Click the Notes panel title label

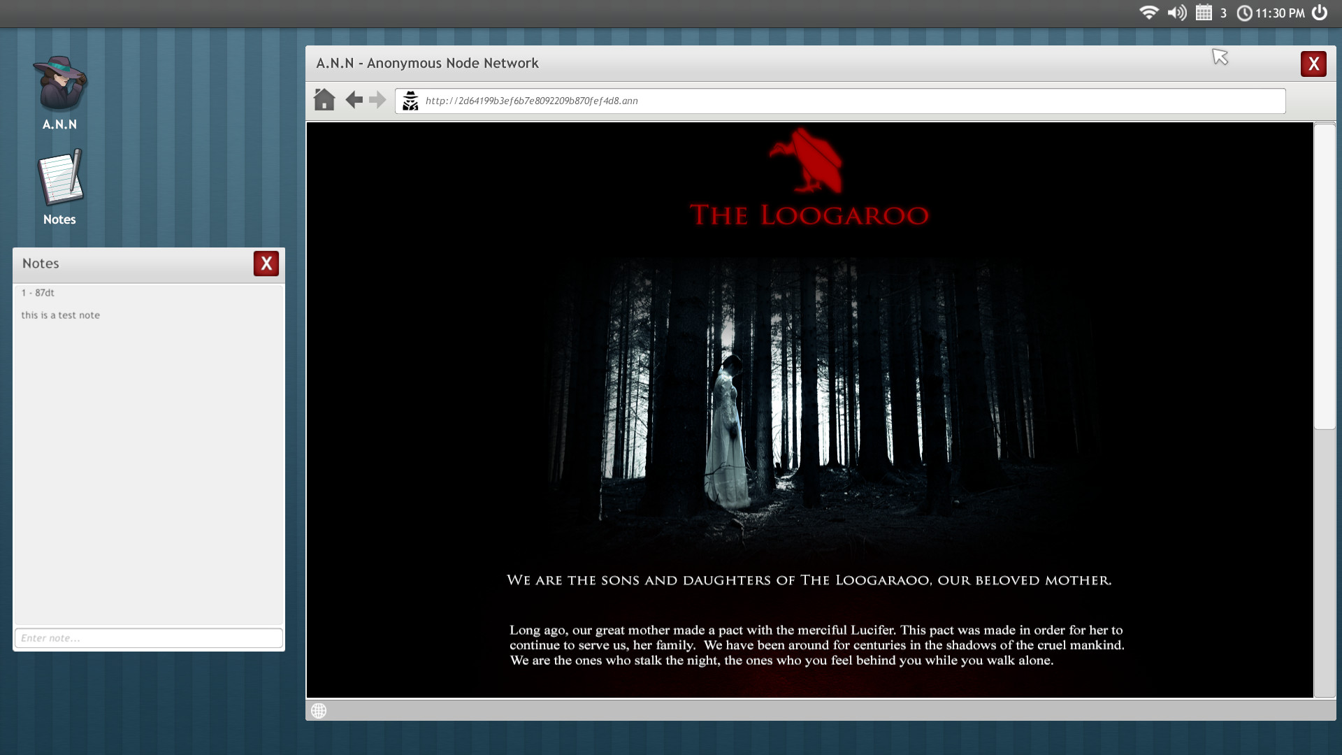click(x=41, y=264)
